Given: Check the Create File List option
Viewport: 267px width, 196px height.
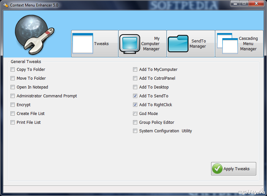Looking at the screenshot, I should click(13, 113).
